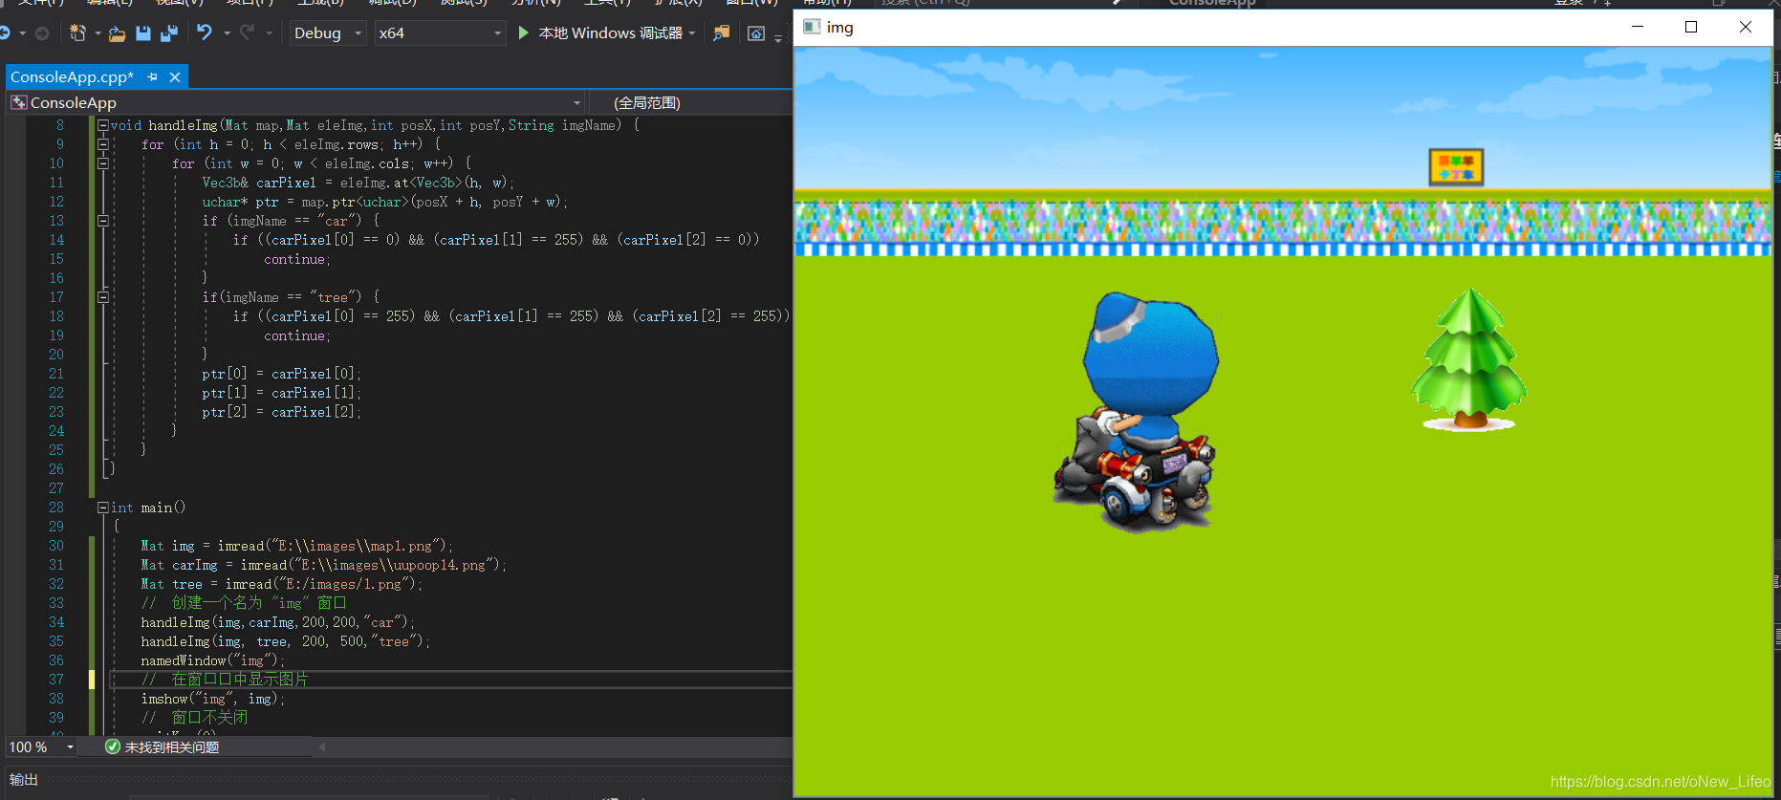Viewport: 1781px width, 800px height.
Task: Click the Redo arrow icon
Action: pyautogui.click(x=248, y=33)
